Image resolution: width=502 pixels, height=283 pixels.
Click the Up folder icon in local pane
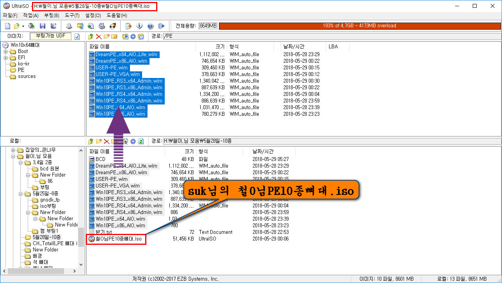pyautogui.click(x=91, y=141)
